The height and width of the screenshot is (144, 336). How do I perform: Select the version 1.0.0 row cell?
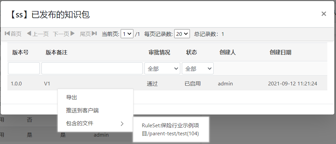pyautogui.click(x=16, y=83)
